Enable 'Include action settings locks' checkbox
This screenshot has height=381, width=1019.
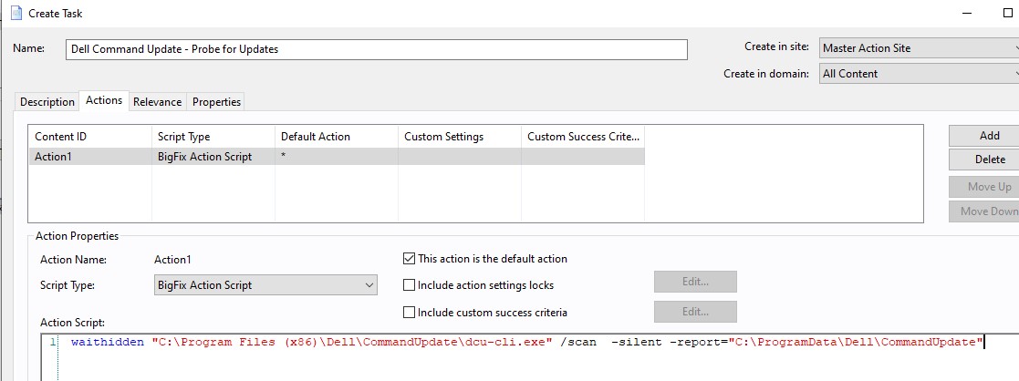pyautogui.click(x=410, y=285)
